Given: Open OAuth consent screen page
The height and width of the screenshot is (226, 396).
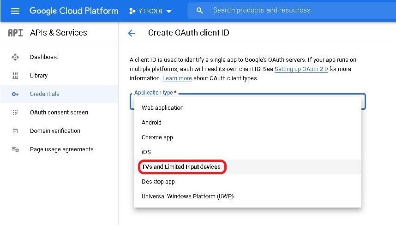Looking at the screenshot, I should pyautogui.click(x=60, y=113).
